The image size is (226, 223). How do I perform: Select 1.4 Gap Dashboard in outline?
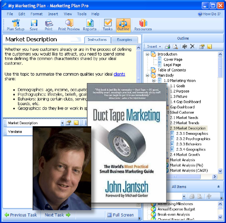(x=185, y=102)
